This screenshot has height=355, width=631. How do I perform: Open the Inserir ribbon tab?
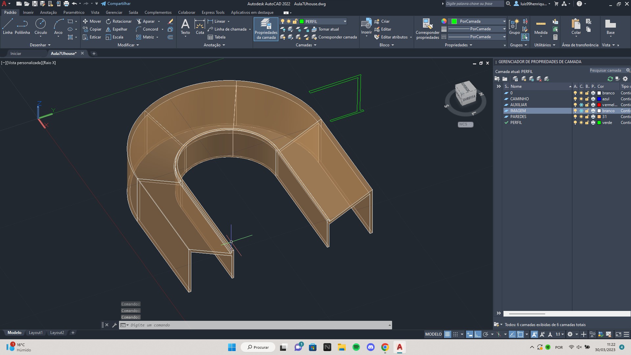(28, 12)
